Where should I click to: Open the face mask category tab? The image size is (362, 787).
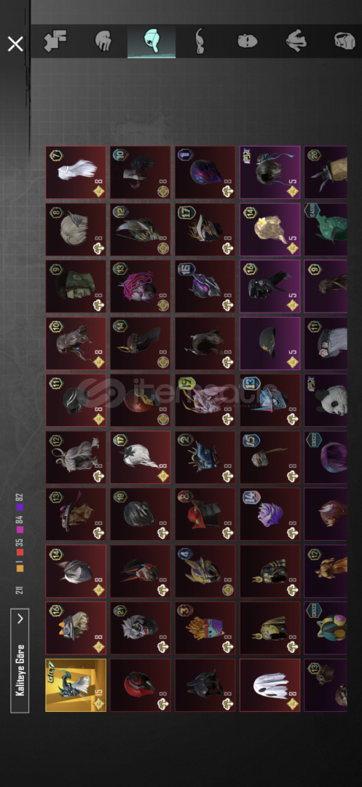pyautogui.click(x=247, y=41)
